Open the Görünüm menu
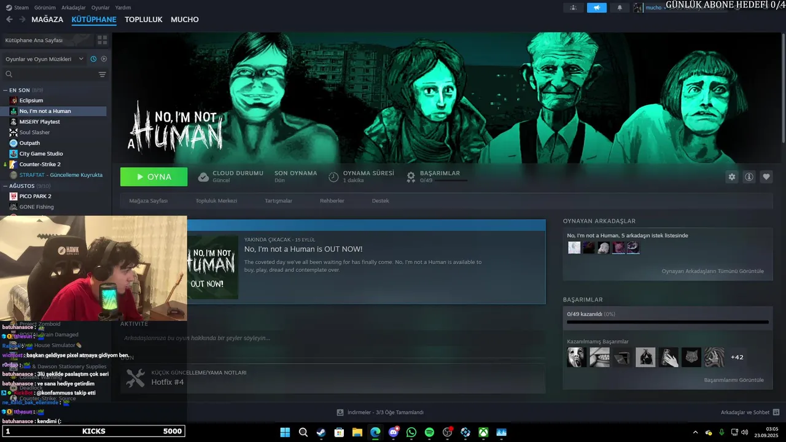 coord(45,7)
